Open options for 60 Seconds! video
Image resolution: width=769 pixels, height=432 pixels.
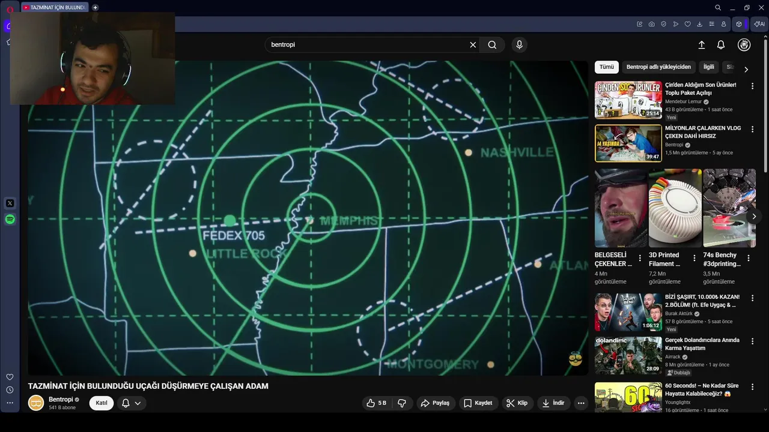[752, 387]
